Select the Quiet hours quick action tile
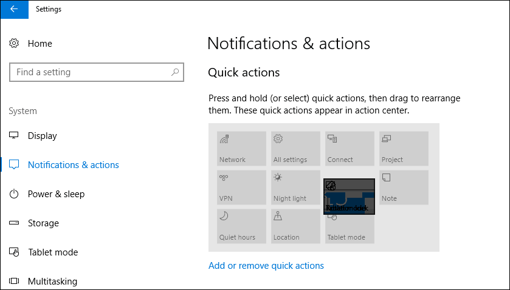The width and height of the screenshot is (510, 290). pyautogui.click(x=242, y=226)
